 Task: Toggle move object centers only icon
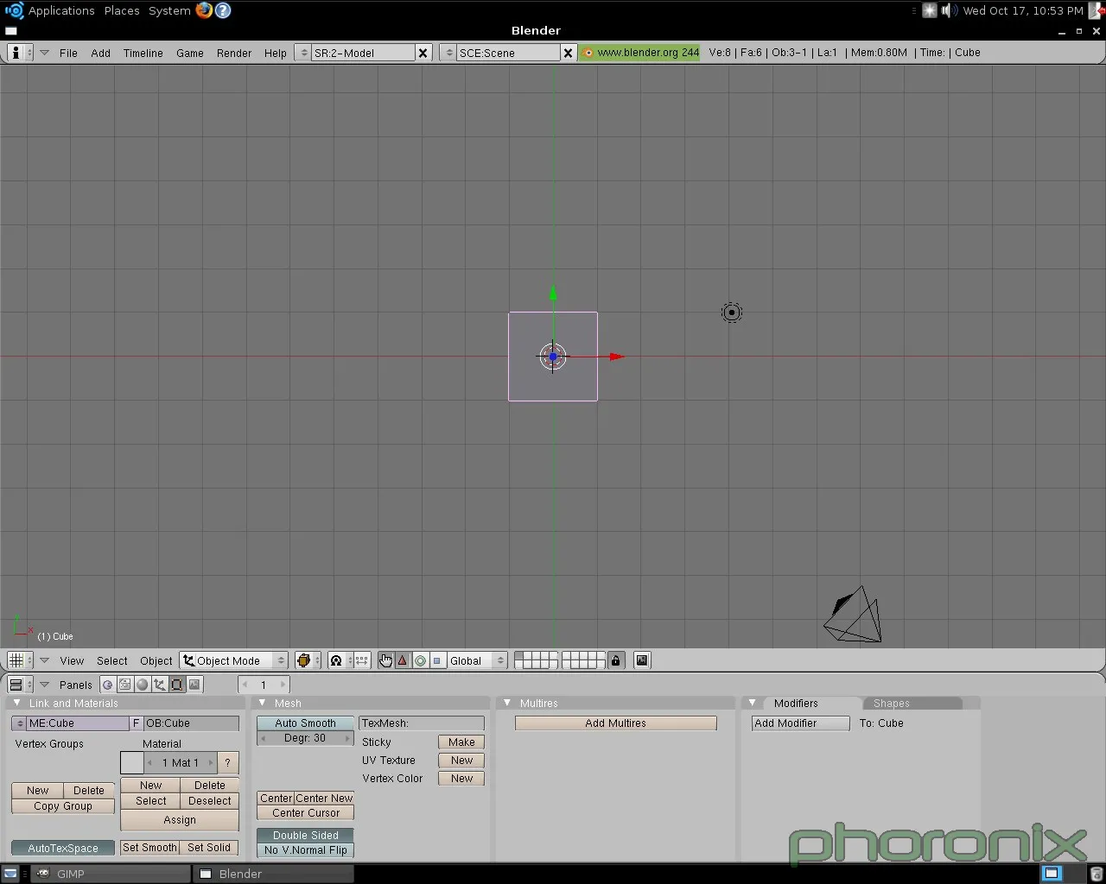(361, 660)
